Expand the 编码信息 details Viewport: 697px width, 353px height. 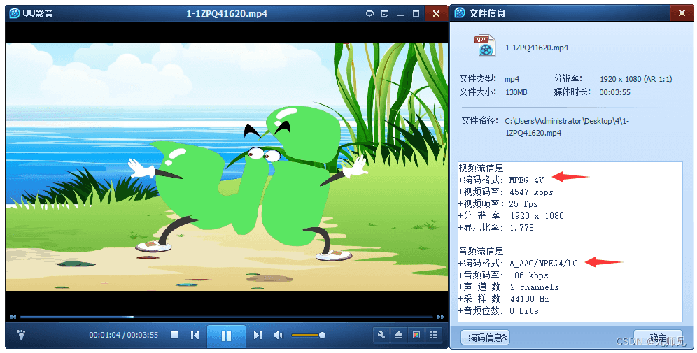tap(485, 338)
